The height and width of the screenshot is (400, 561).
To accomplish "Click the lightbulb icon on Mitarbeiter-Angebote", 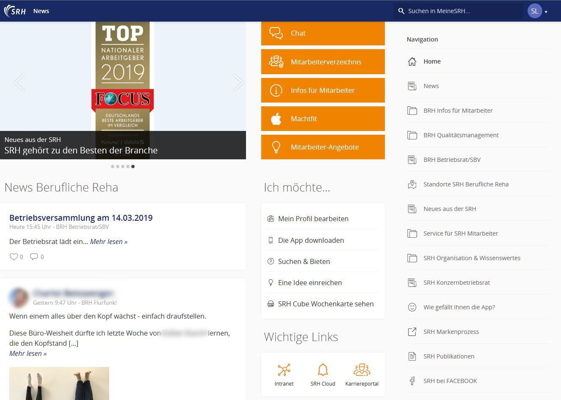I will pyautogui.click(x=276, y=147).
